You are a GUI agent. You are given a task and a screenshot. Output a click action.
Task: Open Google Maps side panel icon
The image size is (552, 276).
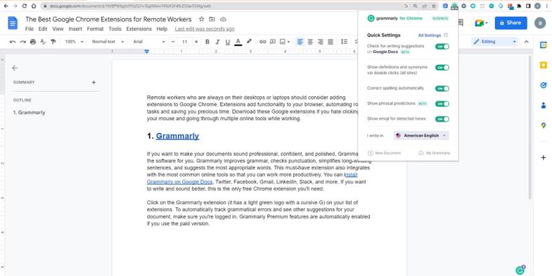[543, 125]
